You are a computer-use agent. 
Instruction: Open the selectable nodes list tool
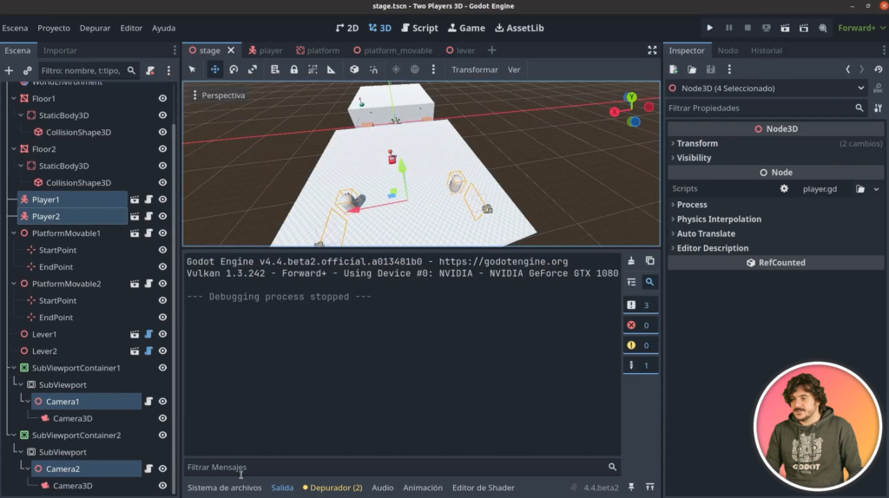coord(275,69)
